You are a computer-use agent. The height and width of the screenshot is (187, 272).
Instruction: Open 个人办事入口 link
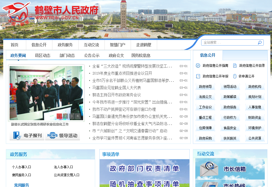pos(22,167)
